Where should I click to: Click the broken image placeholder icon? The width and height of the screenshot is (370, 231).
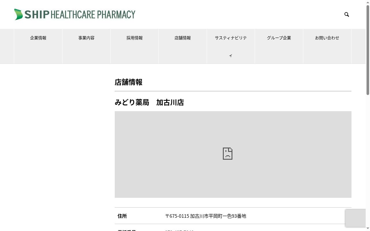227,154
